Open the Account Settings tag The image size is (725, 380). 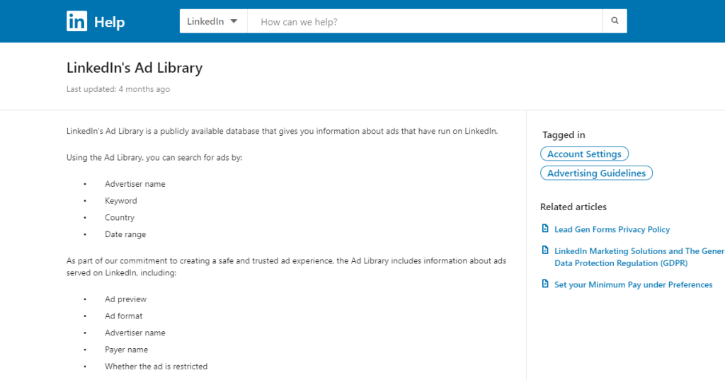point(584,154)
